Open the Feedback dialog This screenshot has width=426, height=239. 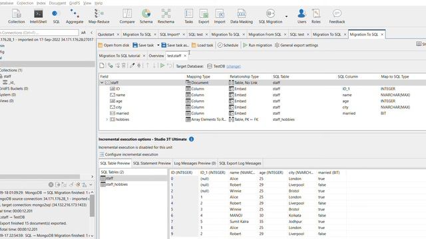[337, 16]
